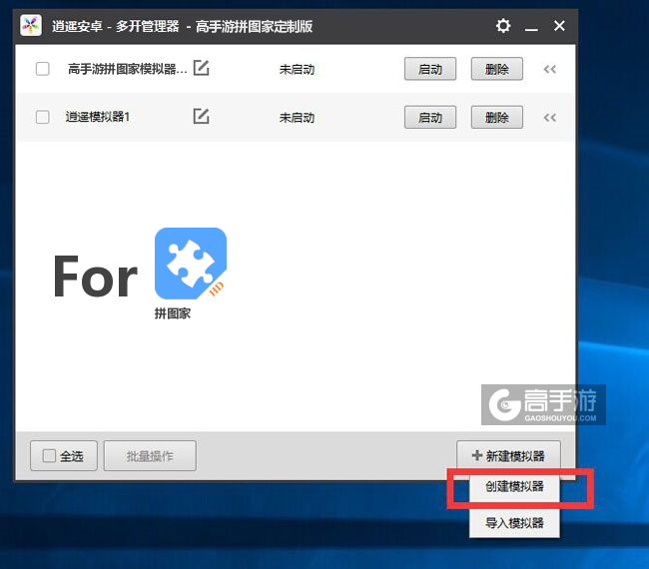Click the 高手游 watermark logo
Image resolution: width=649 pixels, height=569 pixels.
[x=543, y=405]
